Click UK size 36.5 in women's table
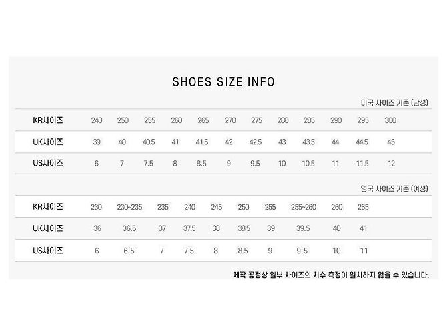 129,228
